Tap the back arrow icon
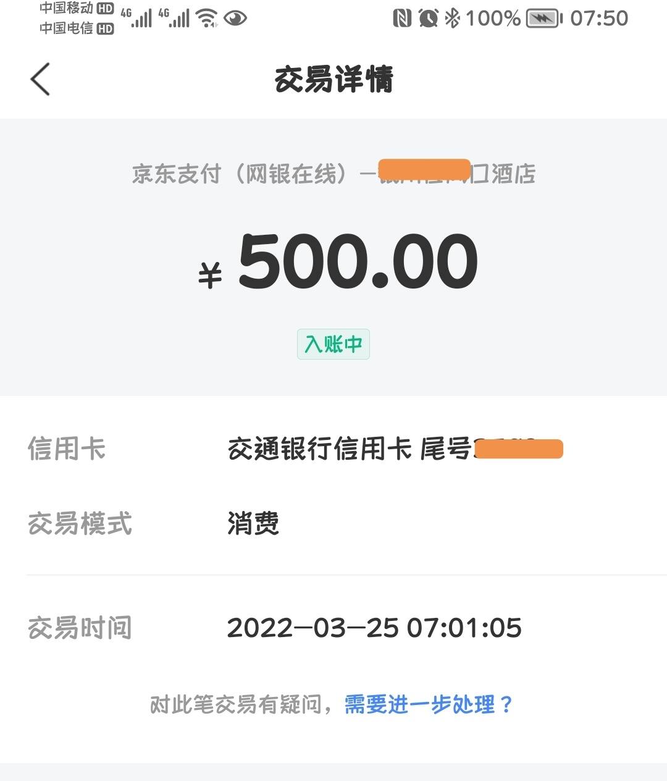The width and height of the screenshot is (667, 781). [40, 79]
